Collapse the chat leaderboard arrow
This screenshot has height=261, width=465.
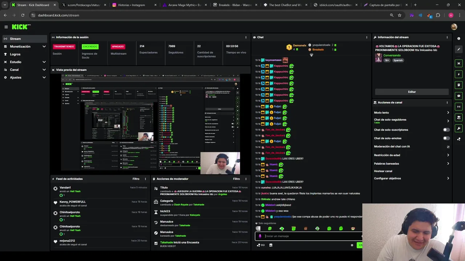tap(311, 55)
